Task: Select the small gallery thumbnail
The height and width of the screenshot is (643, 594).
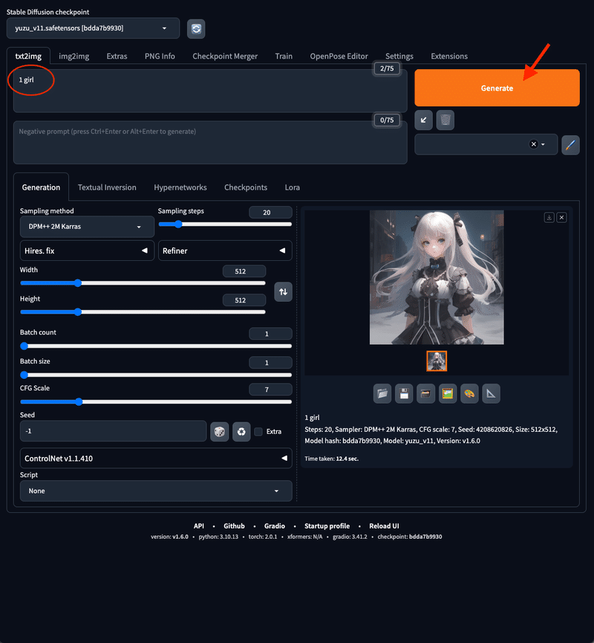Action: click(x=437, y=361)
